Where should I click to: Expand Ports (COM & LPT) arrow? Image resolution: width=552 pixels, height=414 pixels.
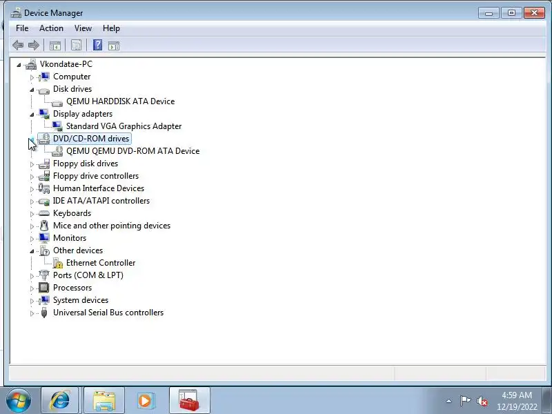(x=32, y=276)
